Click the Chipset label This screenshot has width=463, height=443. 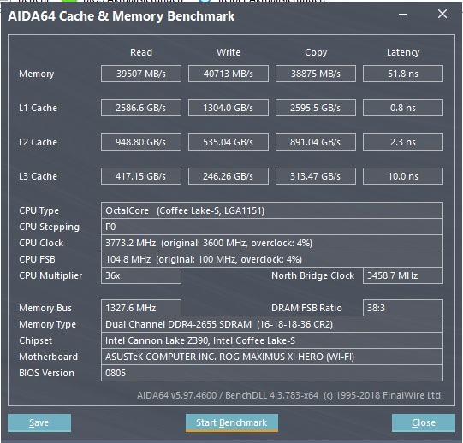point(35,340)
